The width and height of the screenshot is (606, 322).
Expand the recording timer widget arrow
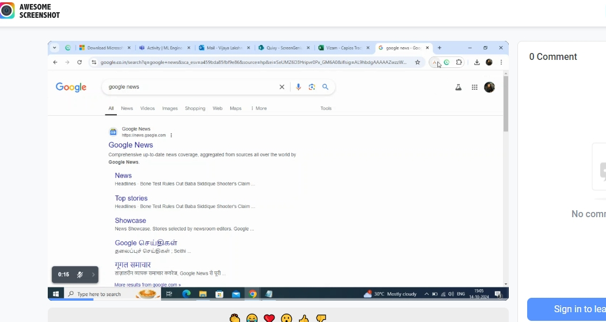point(93,274)
